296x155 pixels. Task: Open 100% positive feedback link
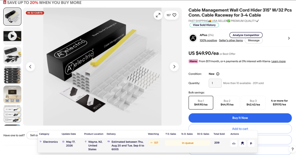point(208,40)
